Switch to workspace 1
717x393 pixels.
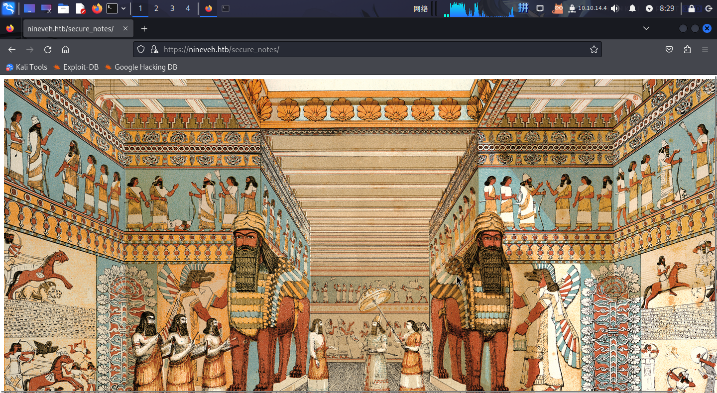click(140, 8)
